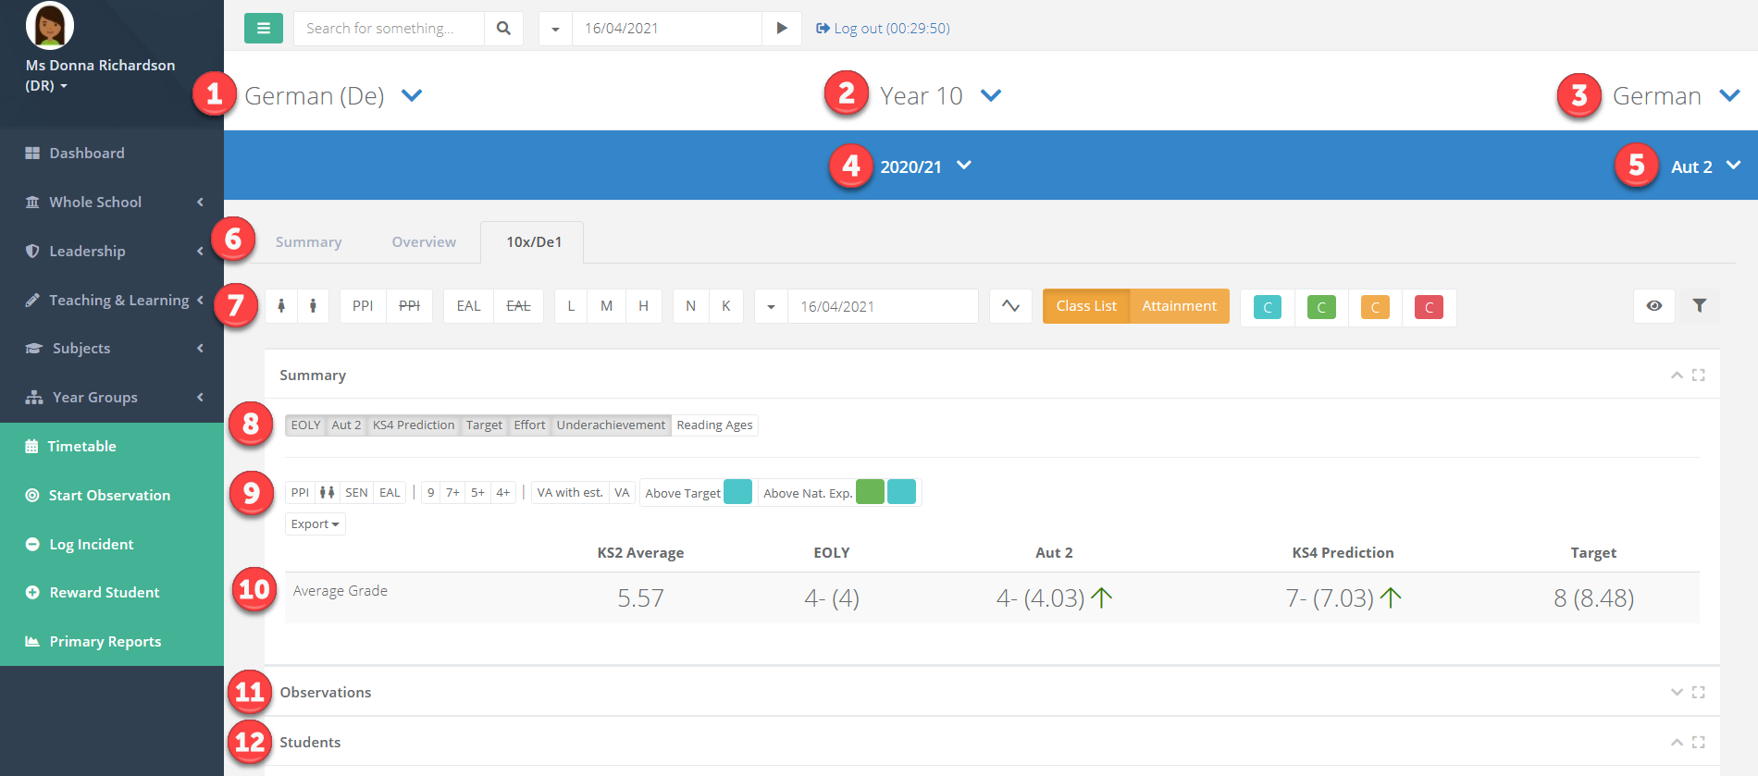1758x776 pixels.
Task: Click the Search for something input field
Action: tap(390, 29)
